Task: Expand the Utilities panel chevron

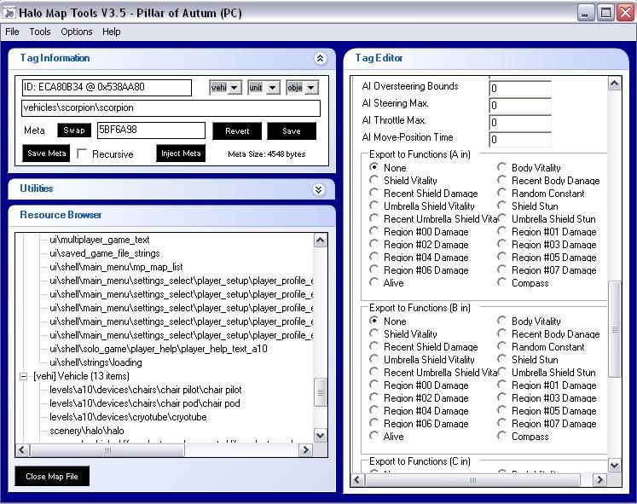Action: 319,189
